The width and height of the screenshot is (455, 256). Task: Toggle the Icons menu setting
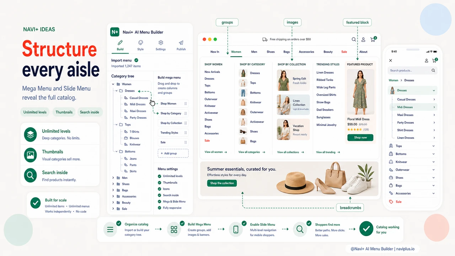click(160, 189)
